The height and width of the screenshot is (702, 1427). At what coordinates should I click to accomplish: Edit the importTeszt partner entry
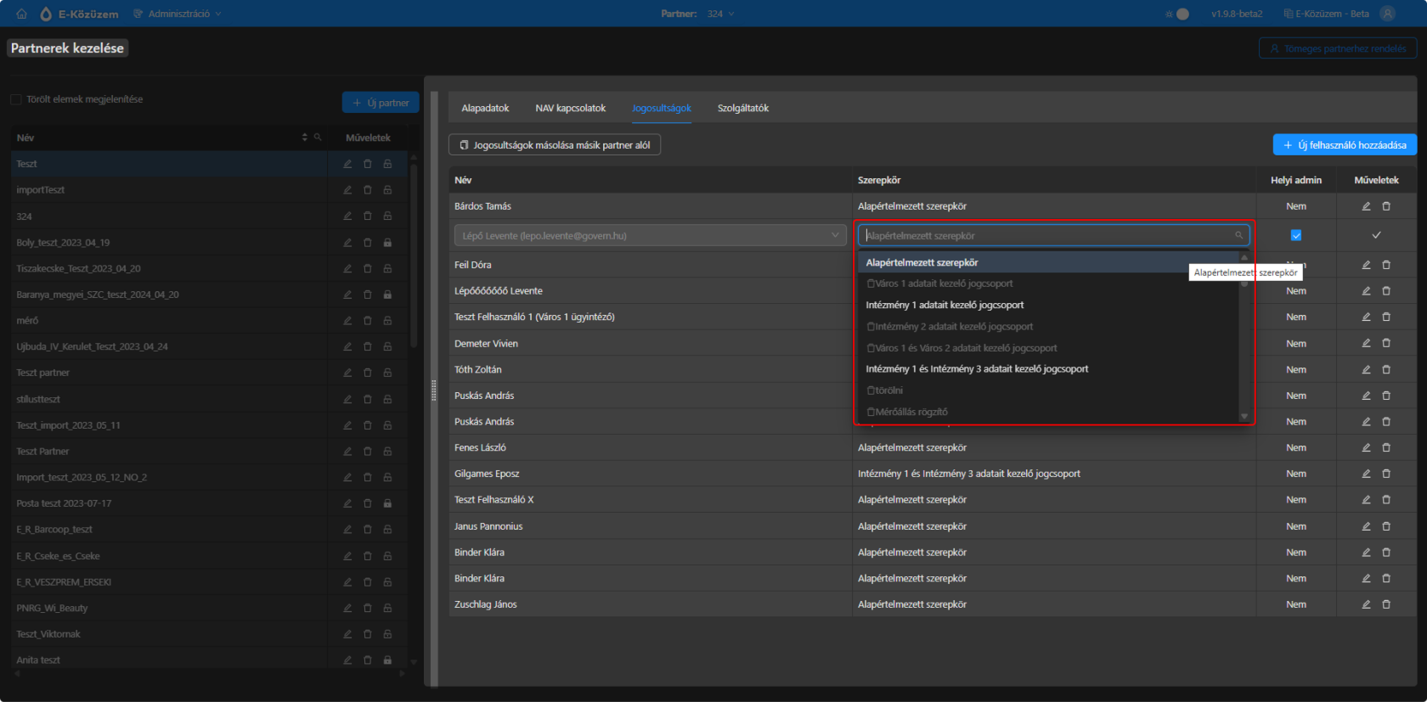click(347, 190)
